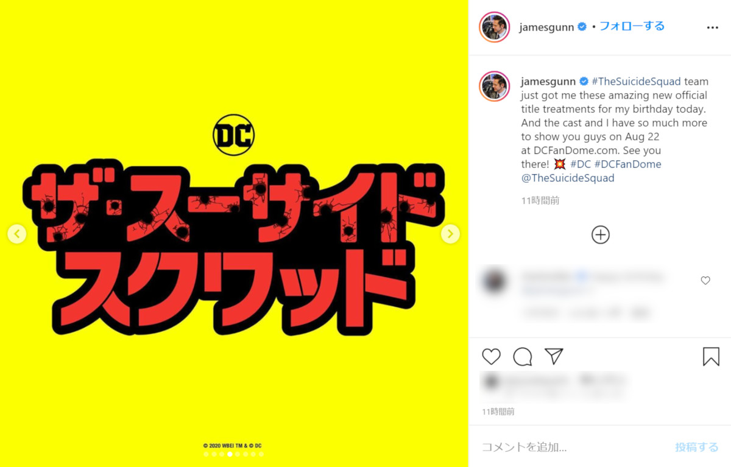This screenshot has height=467, width=731.
Task: Advance to the next carousel image
Action: click(x=450, y=233)
